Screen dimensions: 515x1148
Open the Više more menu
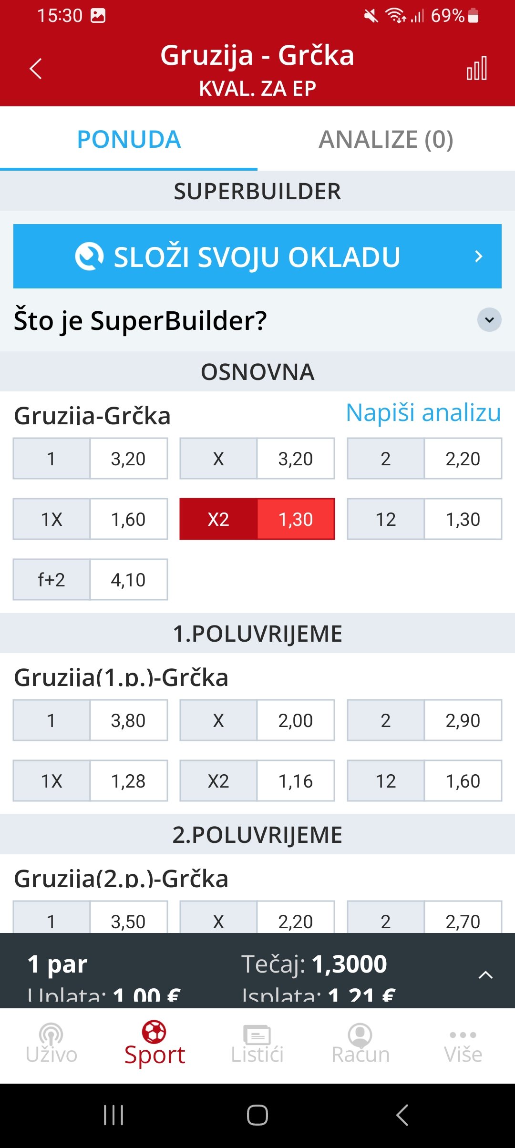pyautogui.click(x=463, y=1044)
